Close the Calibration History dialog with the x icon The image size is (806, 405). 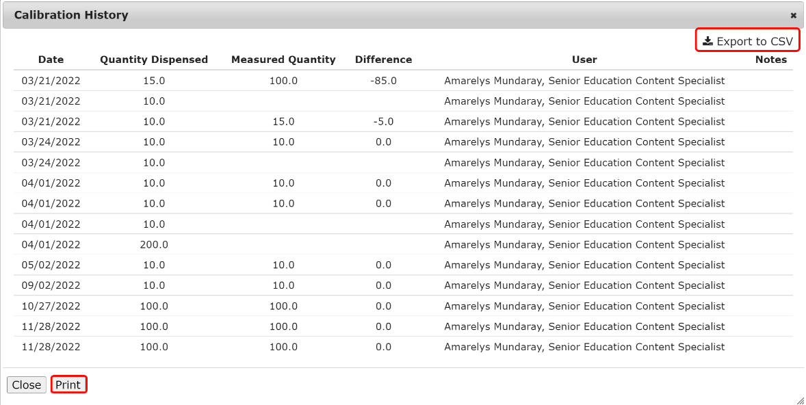(793, 15)
